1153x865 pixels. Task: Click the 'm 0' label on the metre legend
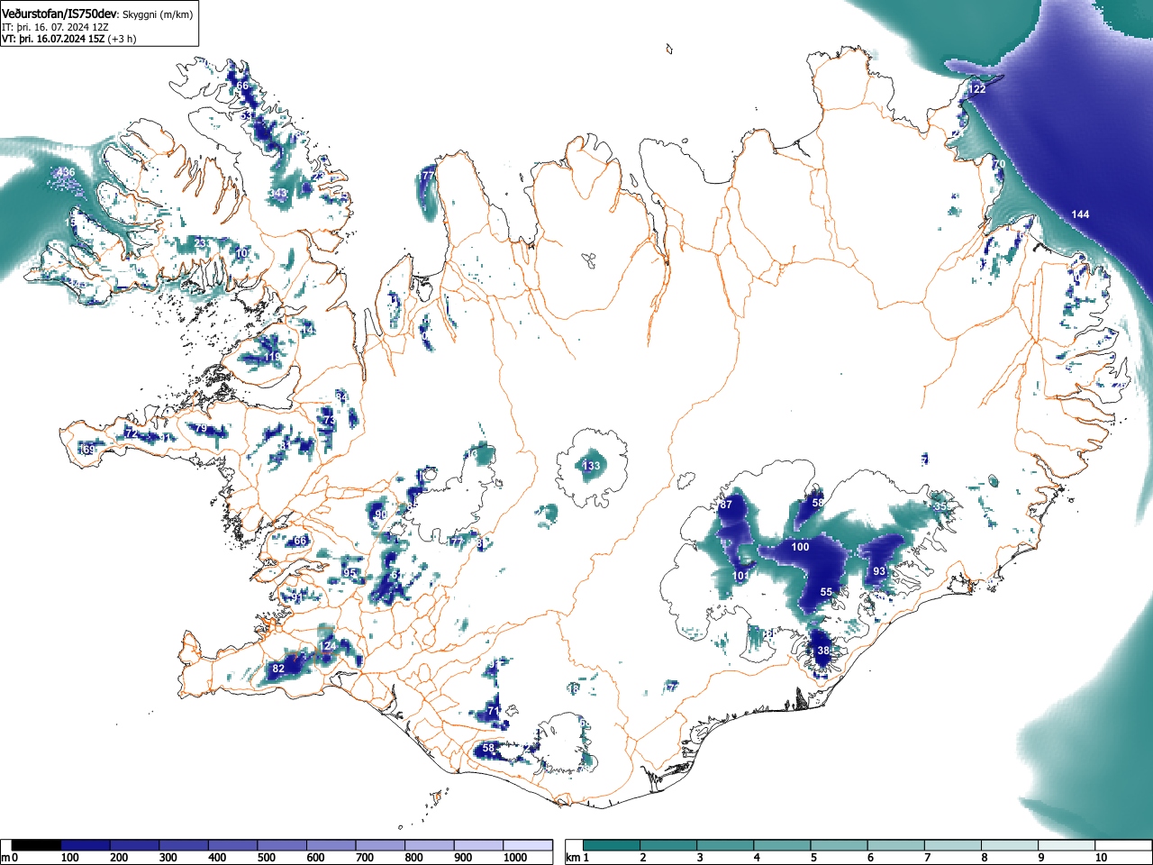point(10,858)
